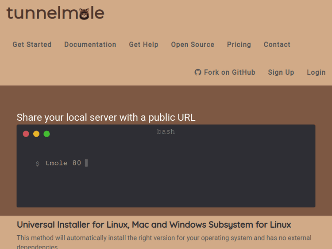Click the Sign Up link
The height and width of the screenshot is (249, 332).
[281, 72]
